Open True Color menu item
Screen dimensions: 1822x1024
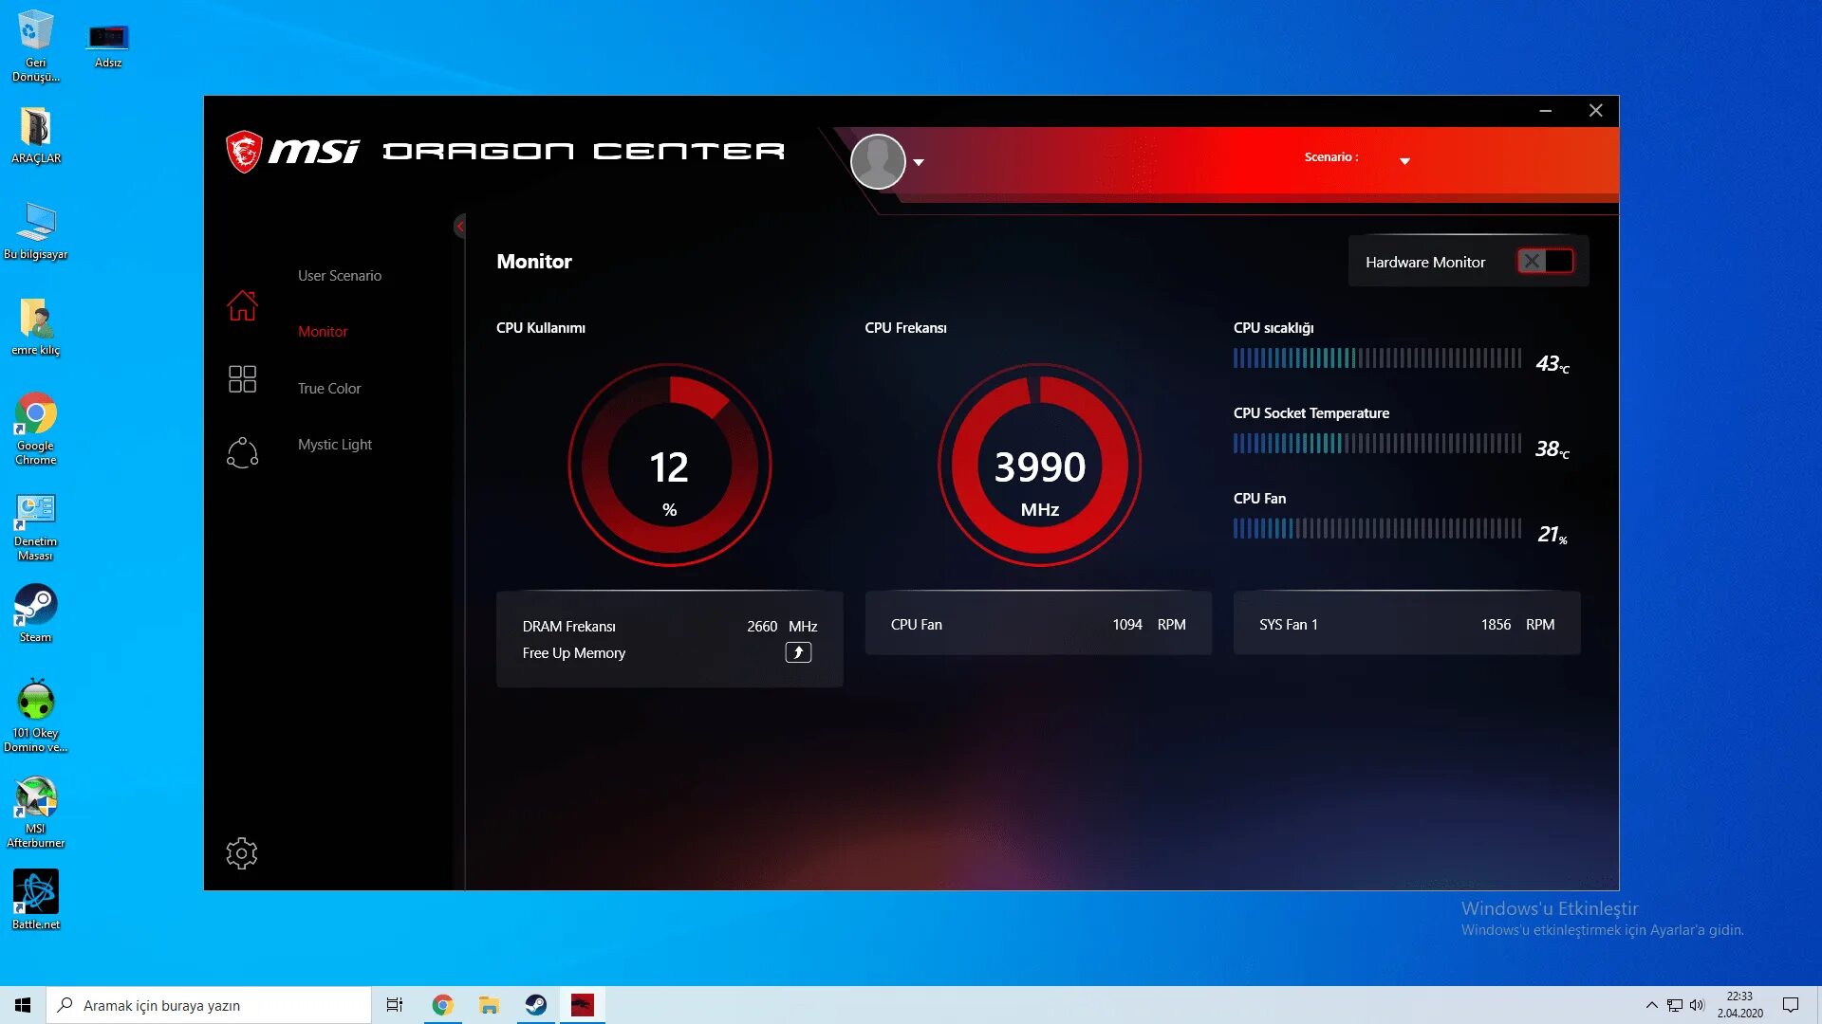[x=329, y=388]
